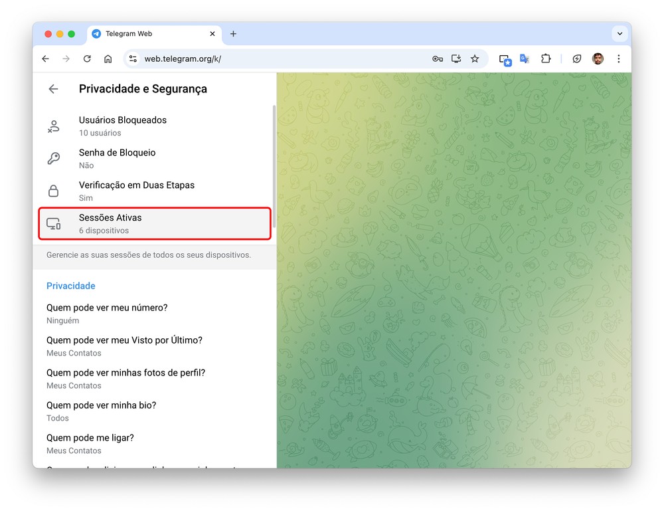Open the Chrome extensions puzzle icon
Screen dimensions: 664x511
pyautogui.click(x=546, y=58)
